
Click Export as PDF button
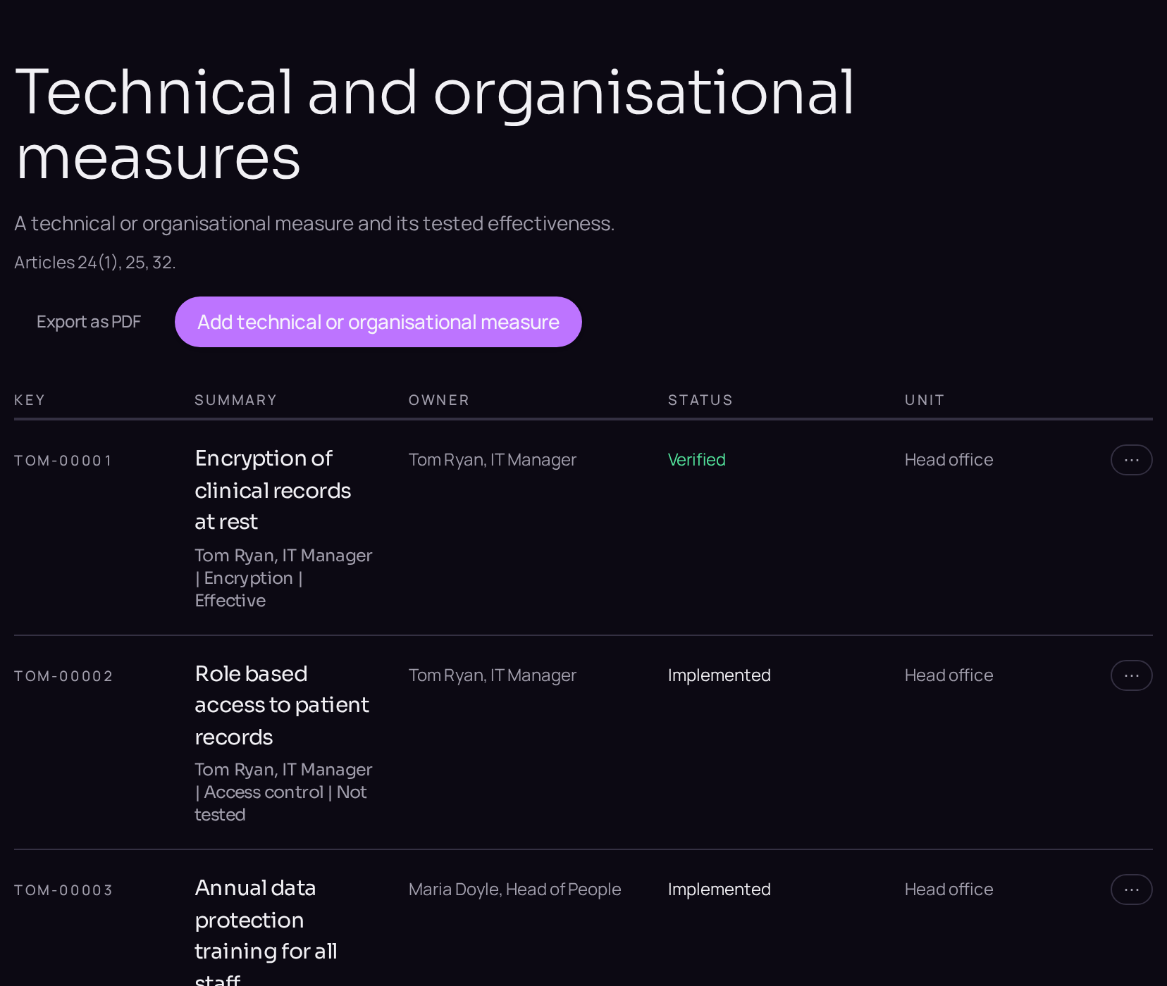[89, 322]
